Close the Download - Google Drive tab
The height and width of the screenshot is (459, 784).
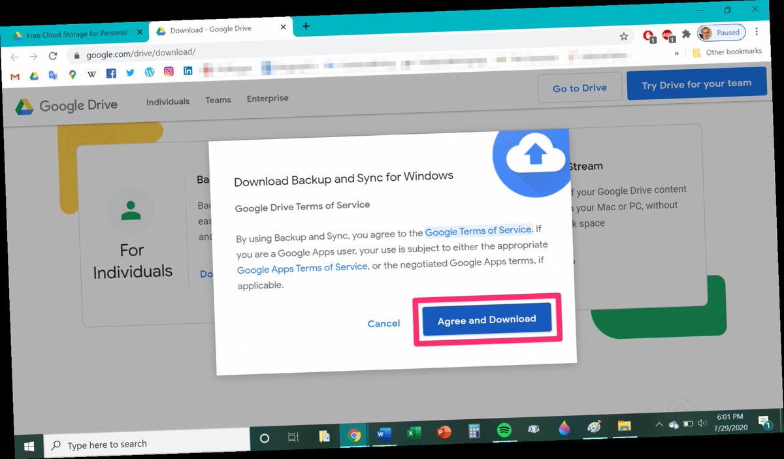(284, 27)
